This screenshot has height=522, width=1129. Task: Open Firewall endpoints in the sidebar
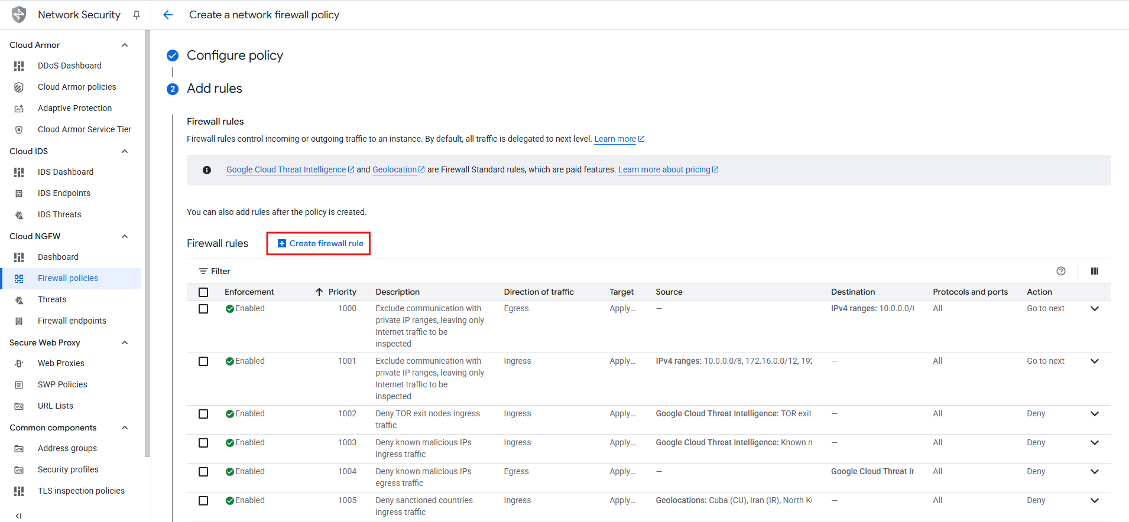point(72,321)
